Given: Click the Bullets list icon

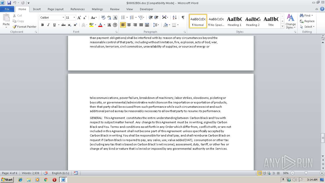Looking at the screenshot, I should 123,18.
